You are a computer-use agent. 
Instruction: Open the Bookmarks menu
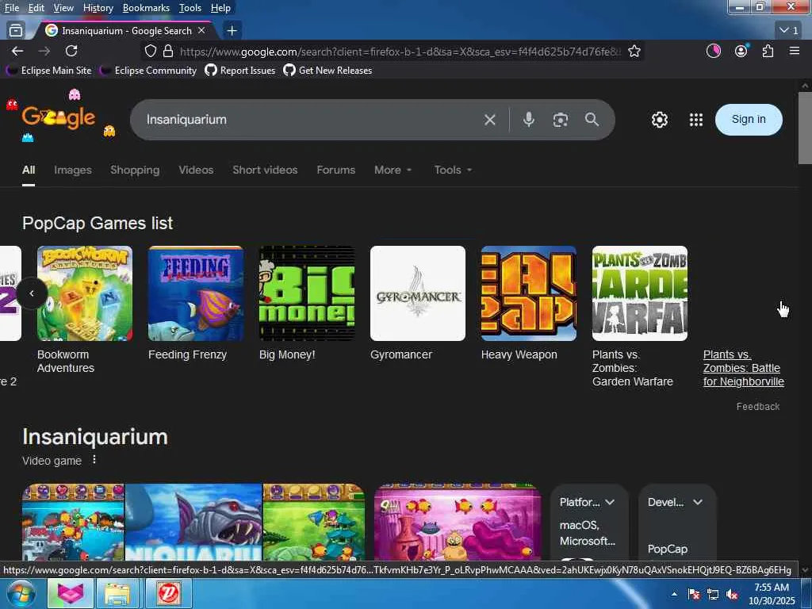[146, 8]
